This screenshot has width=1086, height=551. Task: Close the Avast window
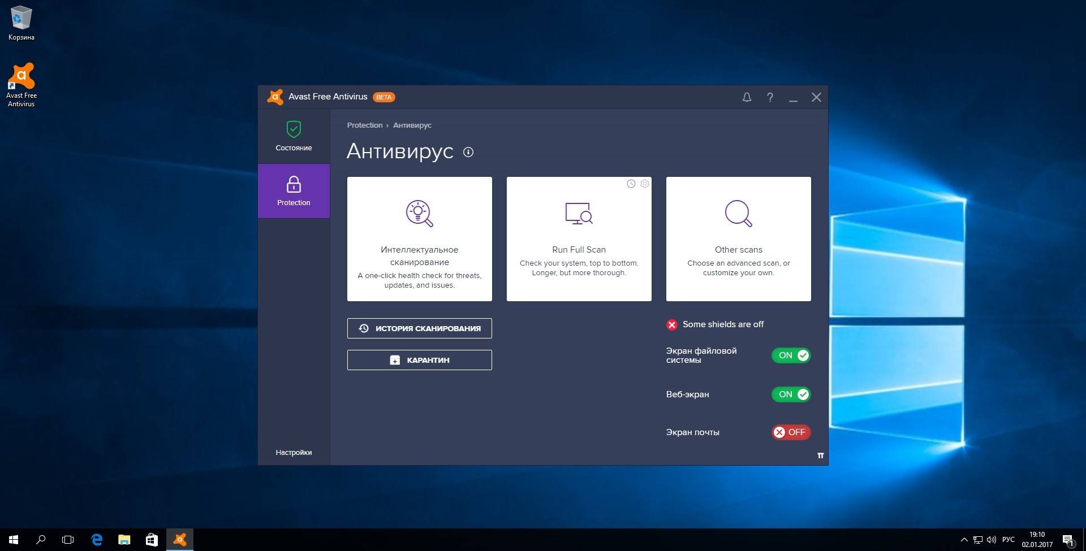[x=816, y=97]
